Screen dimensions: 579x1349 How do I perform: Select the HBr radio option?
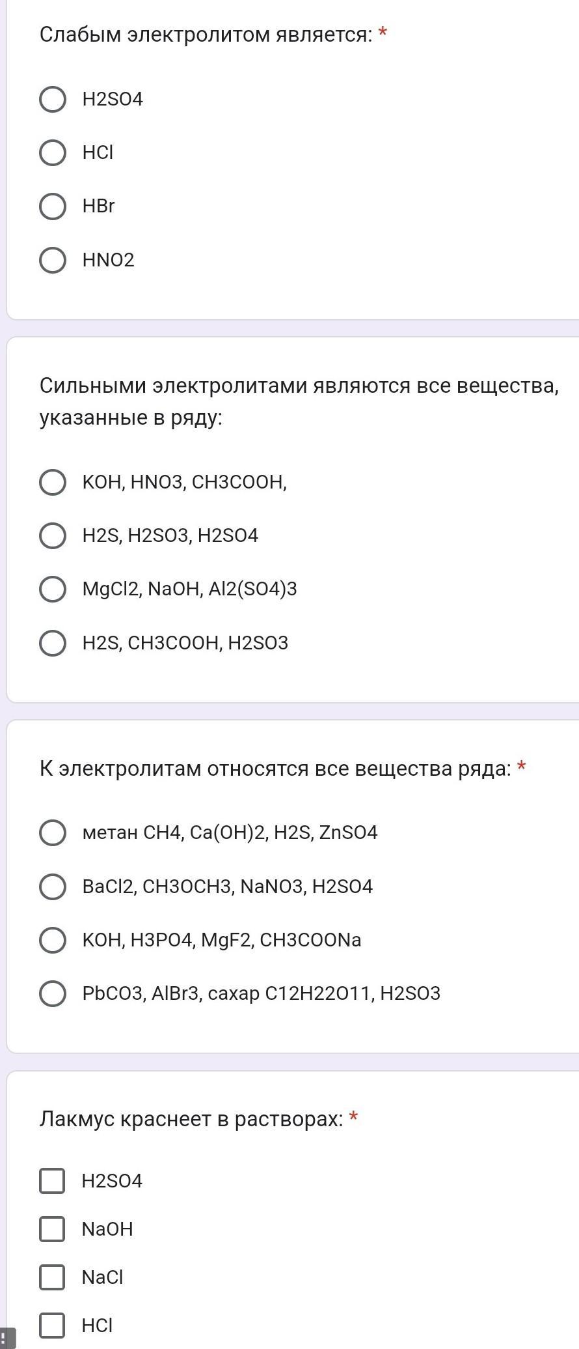(53, 206)
